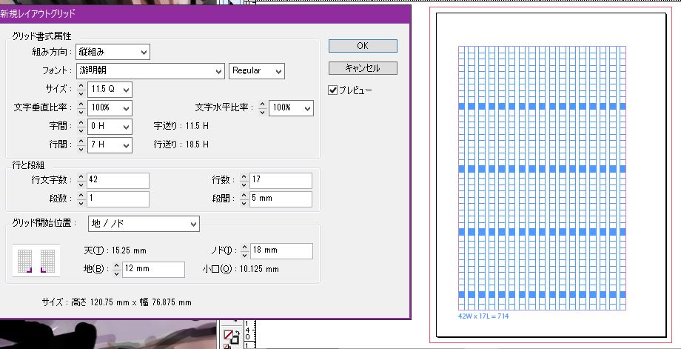Click the 地 field containing 12 mm
This screenshot has height=349, width=681.
pyautogui.click(x=154, y=270)
